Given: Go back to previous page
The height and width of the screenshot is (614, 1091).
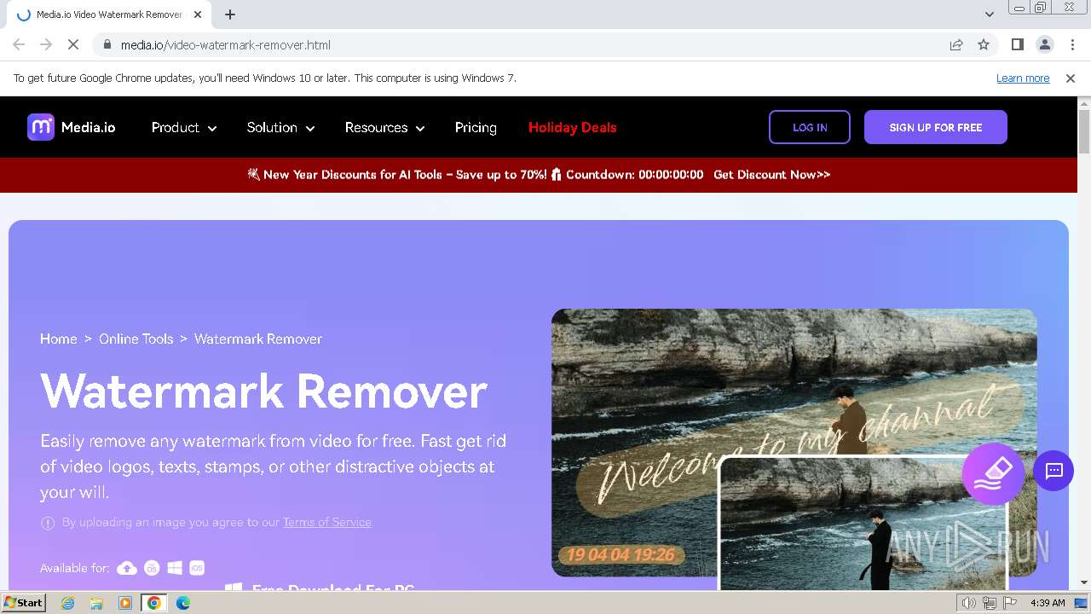Looking at the screenshot, I should pos(19,44).
